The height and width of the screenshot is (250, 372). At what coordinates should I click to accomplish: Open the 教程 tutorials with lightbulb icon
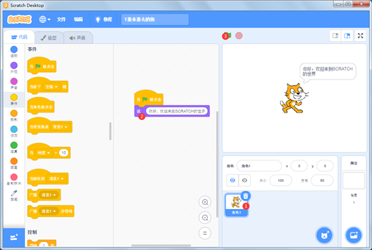coord(103,20)
